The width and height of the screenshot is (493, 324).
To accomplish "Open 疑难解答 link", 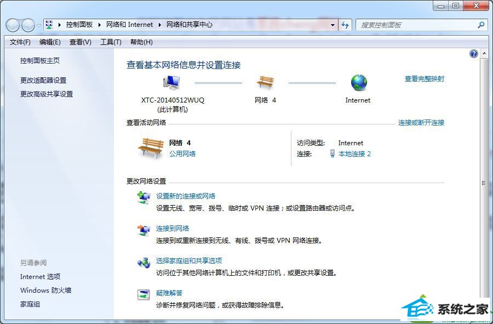I will [169, 293].
